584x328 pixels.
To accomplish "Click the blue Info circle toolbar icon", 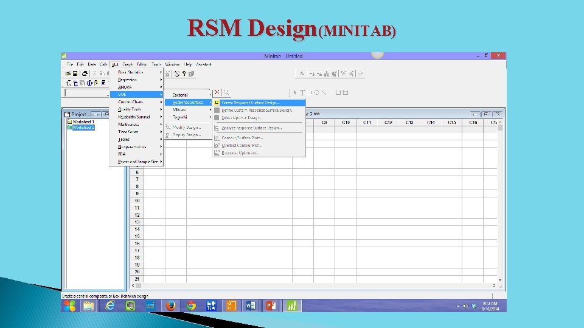I will [x=89, y=83].
